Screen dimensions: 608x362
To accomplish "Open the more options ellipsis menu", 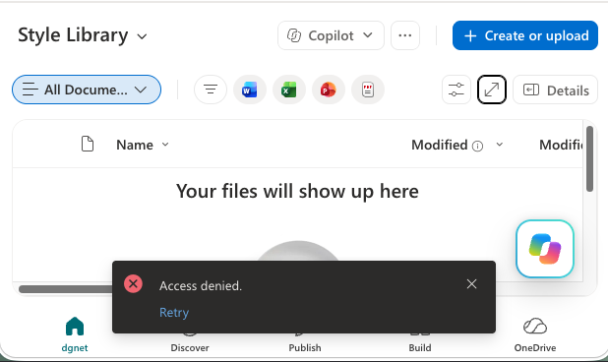I will pos(405,35).
